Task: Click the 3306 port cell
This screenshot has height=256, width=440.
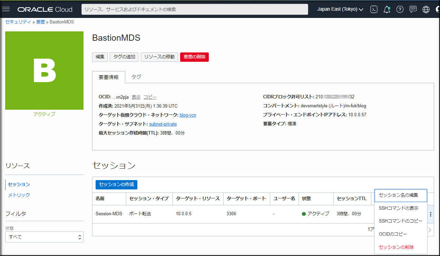Action: (x=231, y=214)
